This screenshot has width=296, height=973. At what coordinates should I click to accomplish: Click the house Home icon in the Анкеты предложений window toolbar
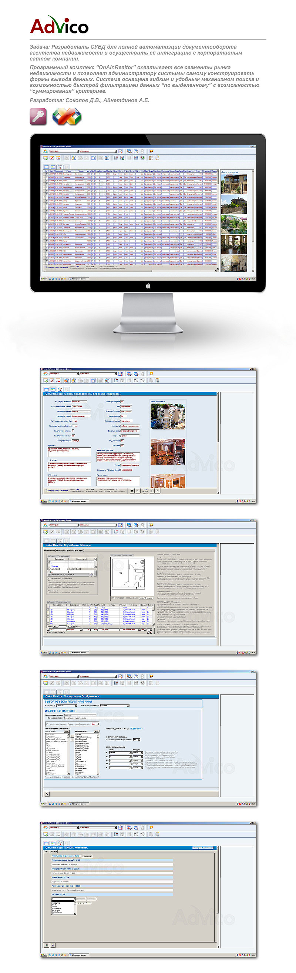pos(45,374)
